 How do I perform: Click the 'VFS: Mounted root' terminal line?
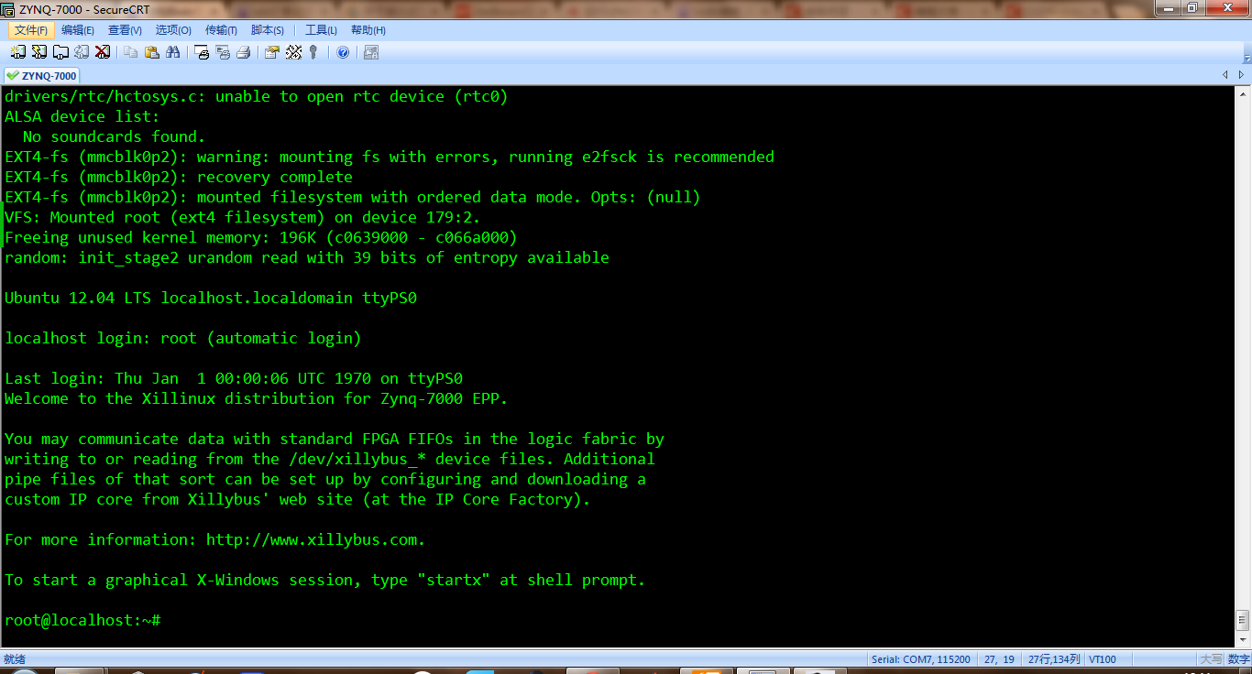pyautogui.click(x=243, y=217)
